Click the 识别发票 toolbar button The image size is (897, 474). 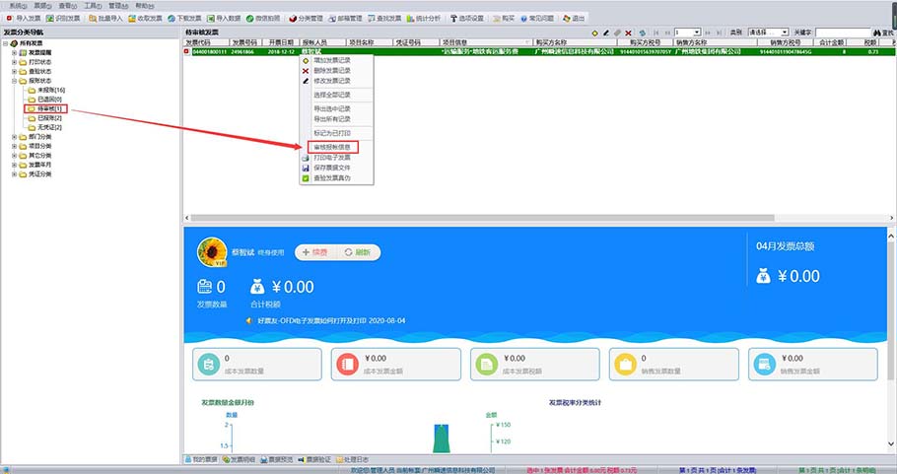click(63, 19)
